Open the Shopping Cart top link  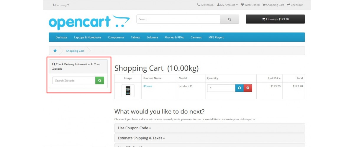click(273, 5)
